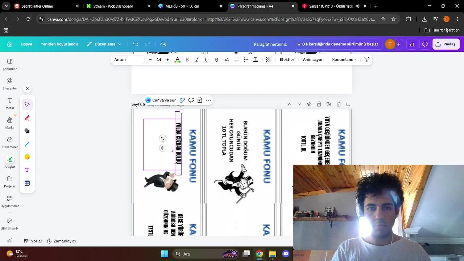464x261 pixels.
Task: Move page 6 down
Action: 299,104
